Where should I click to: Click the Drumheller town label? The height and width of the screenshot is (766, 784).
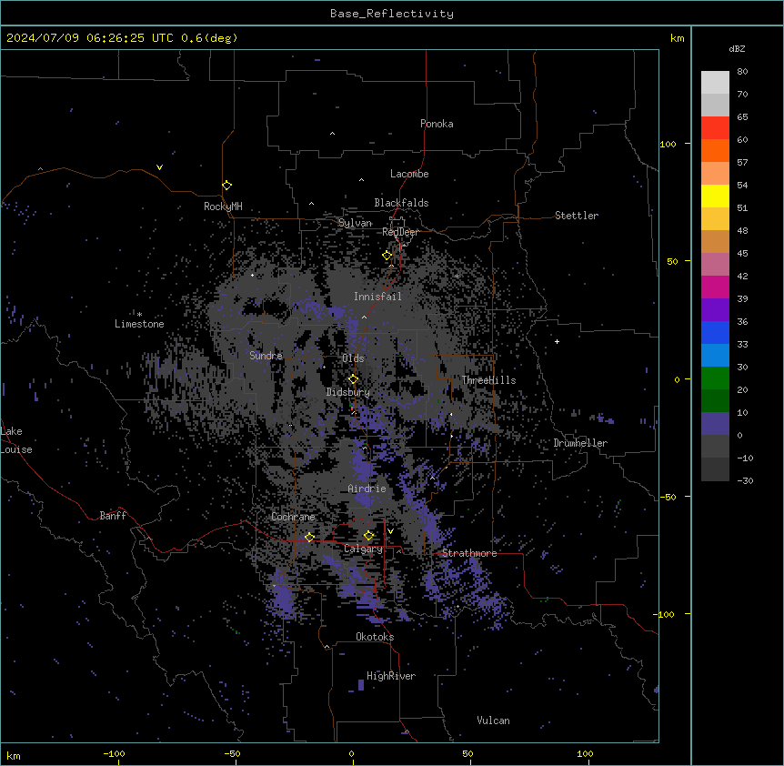coord(580,443)
